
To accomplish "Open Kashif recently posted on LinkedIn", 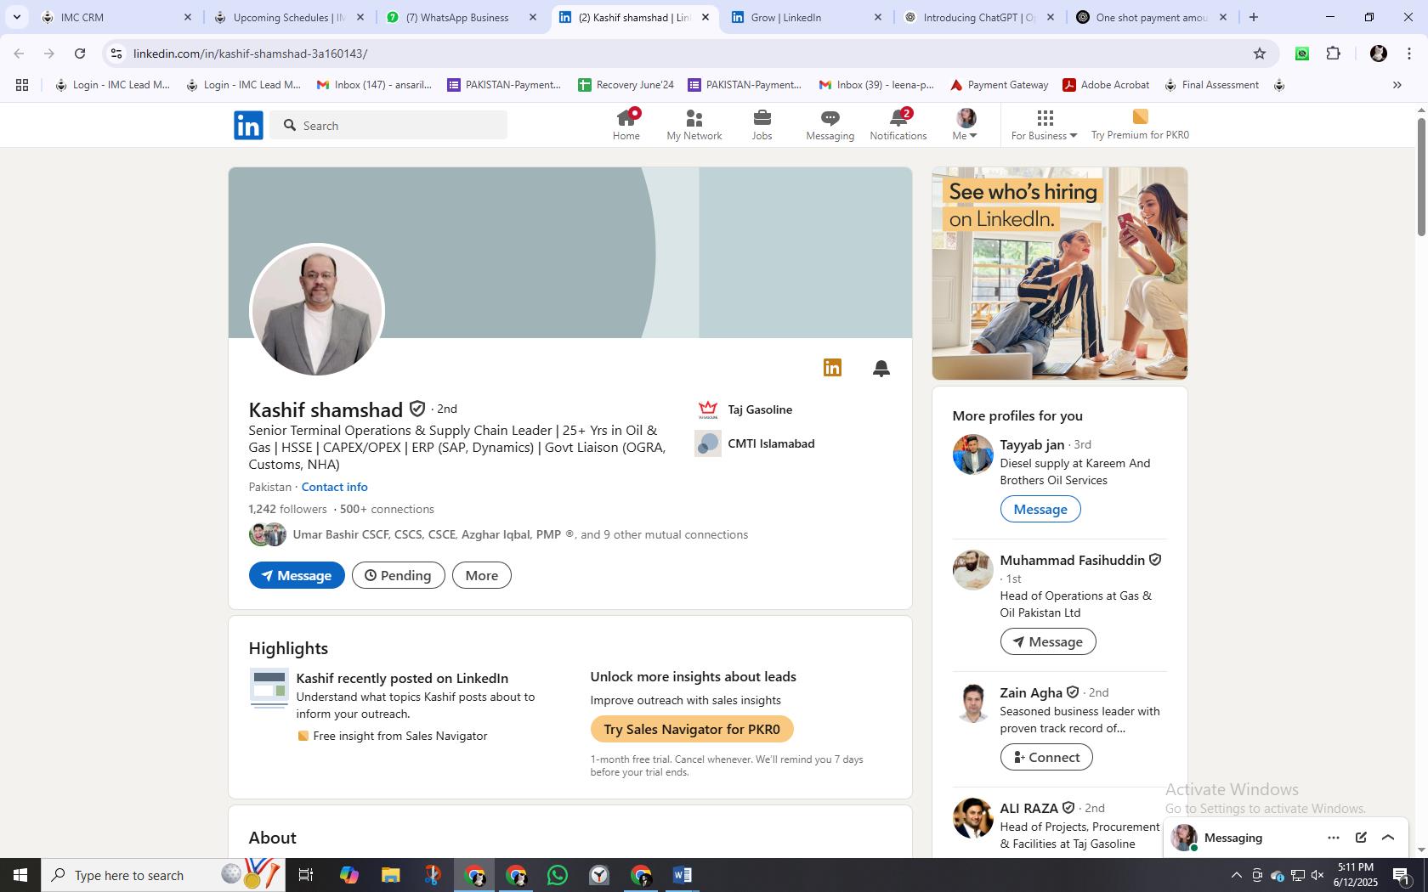I will click(x=402, y=678).
